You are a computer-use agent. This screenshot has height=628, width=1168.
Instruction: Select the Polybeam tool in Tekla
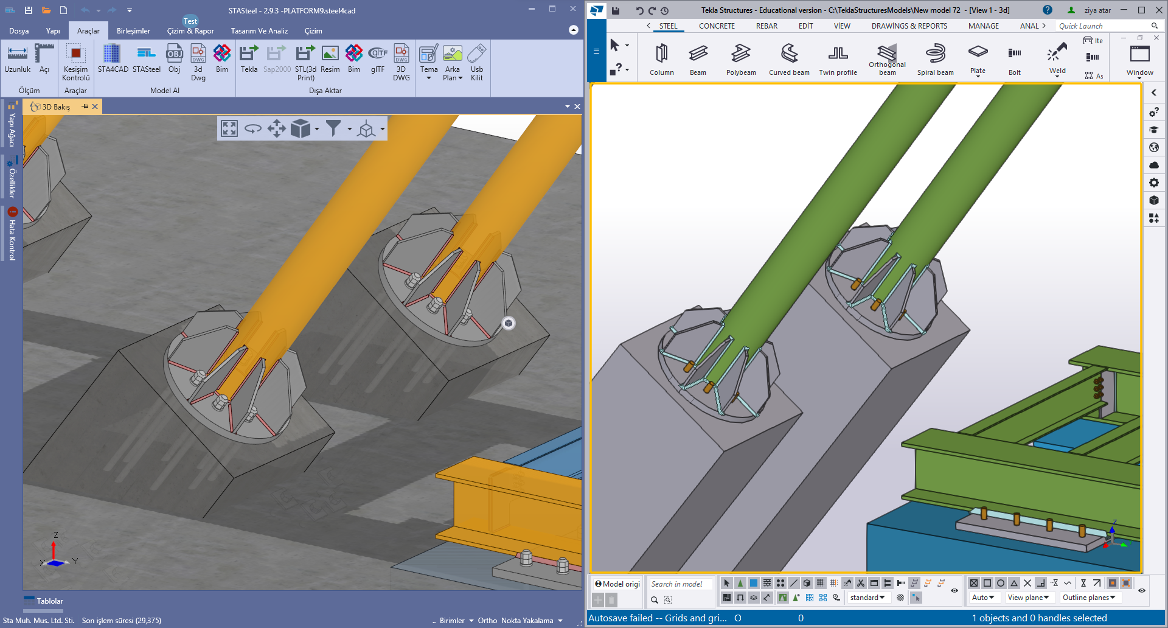(x=740, y=60)
